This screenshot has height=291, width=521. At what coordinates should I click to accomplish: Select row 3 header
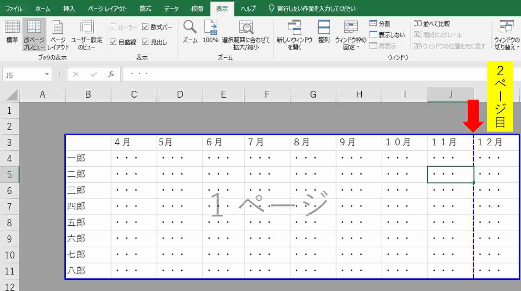[x=9, y=142]
